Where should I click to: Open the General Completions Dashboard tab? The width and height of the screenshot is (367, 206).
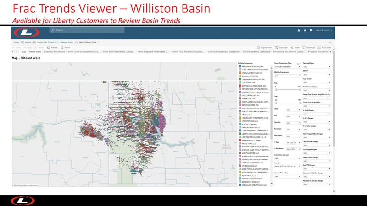click(x=223, y=52)
